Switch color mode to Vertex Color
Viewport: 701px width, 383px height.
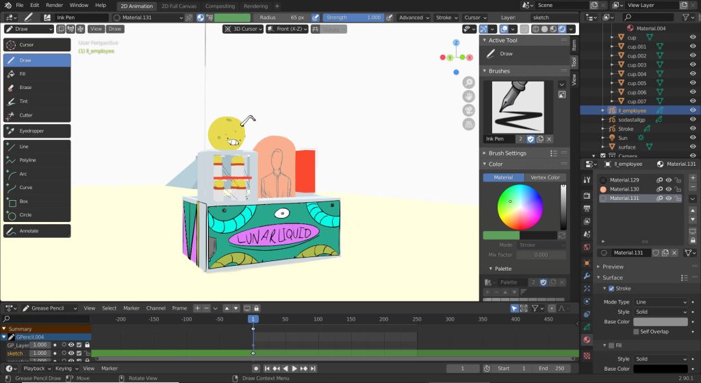coord(545,177)
